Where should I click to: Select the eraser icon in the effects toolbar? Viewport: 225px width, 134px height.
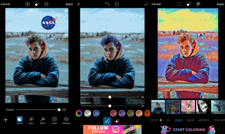tap(188, 4)
